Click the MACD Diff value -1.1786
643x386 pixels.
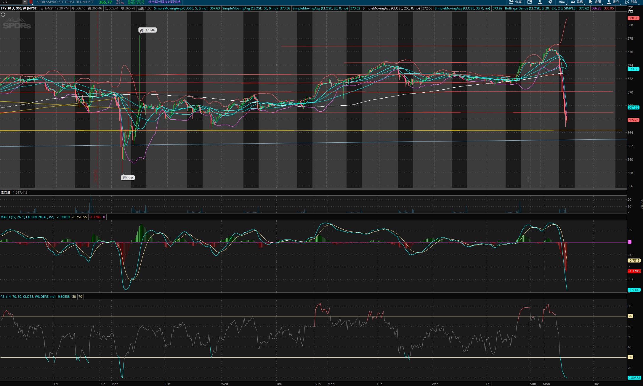coord(95,217)
